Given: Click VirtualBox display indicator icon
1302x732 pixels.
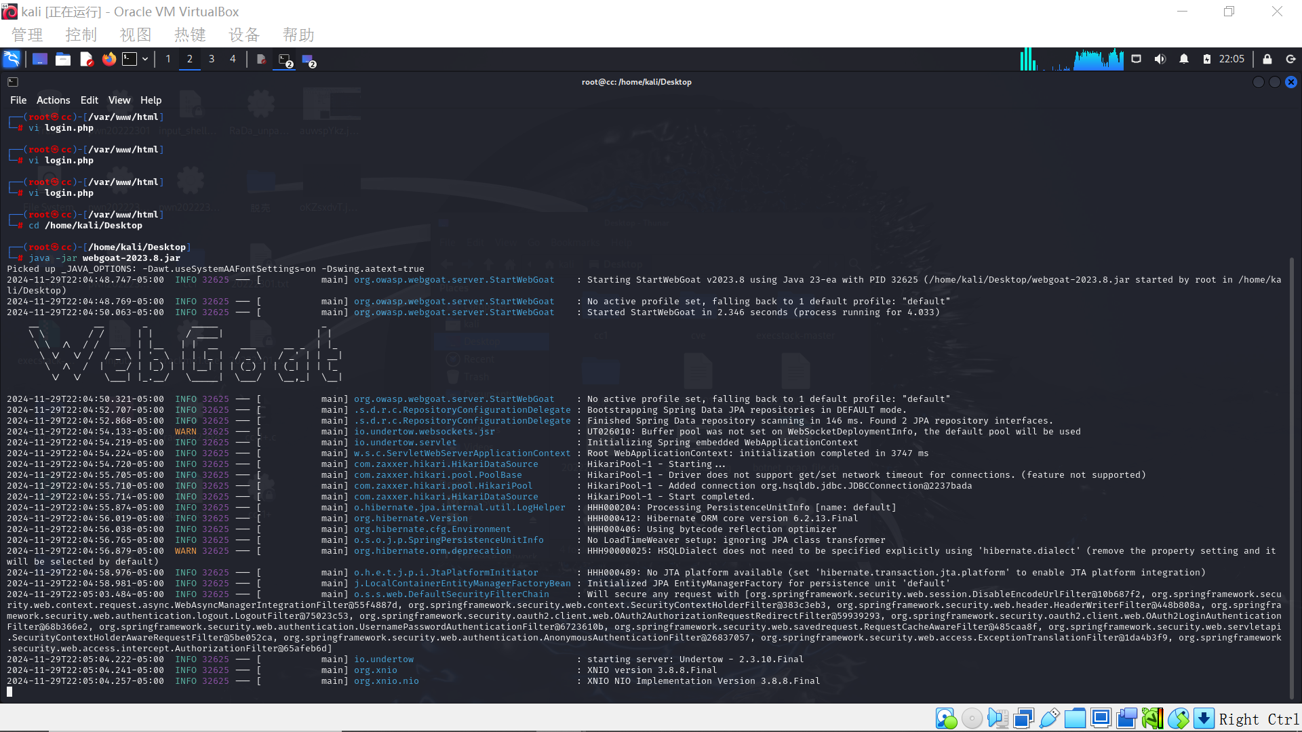Looking at the screenshot, I should pos(1101,718).
